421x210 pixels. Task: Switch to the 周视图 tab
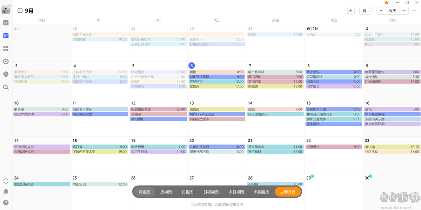tap(166, 192)
